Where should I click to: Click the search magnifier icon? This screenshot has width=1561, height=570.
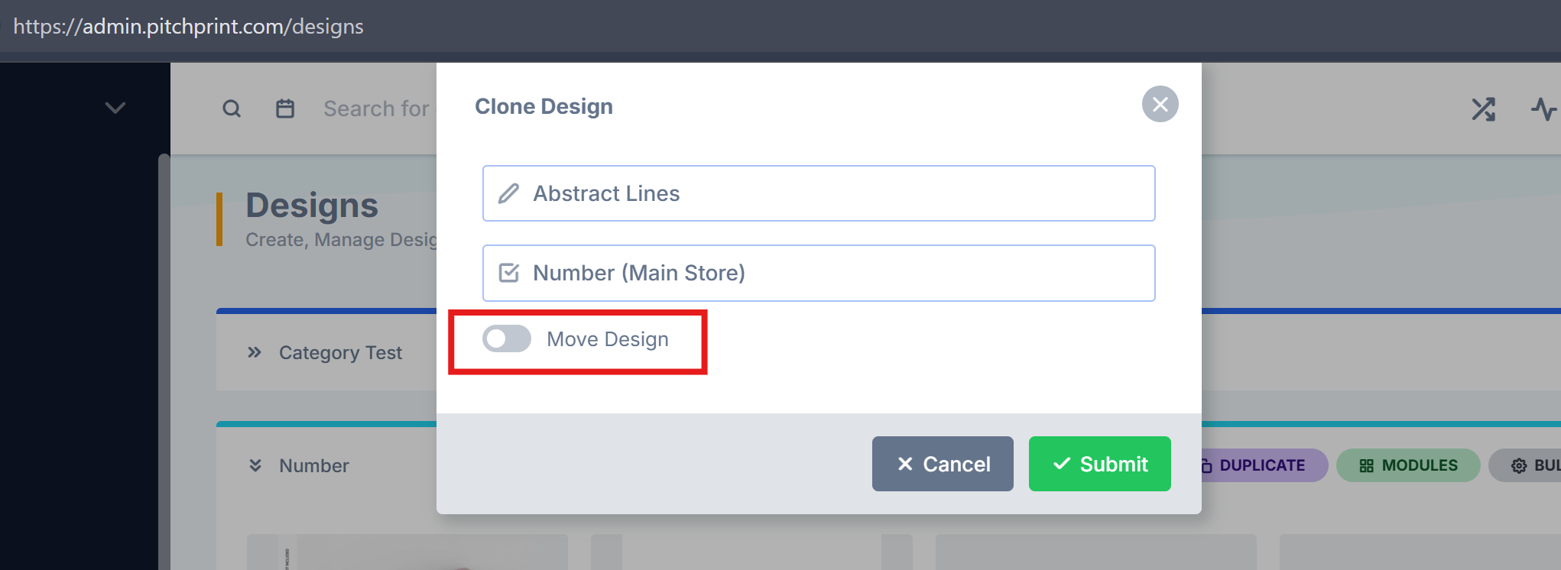pos(232,108)
